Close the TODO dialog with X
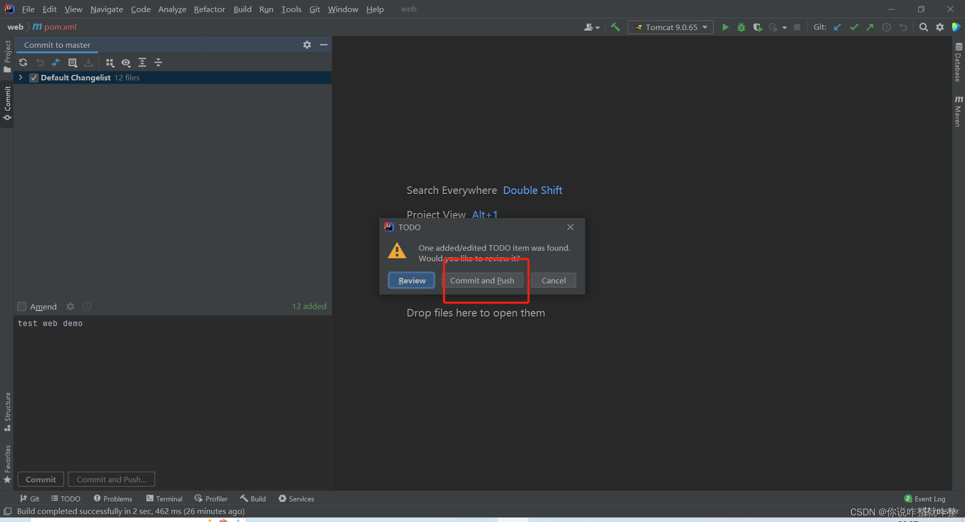 [x=570, y=227]
